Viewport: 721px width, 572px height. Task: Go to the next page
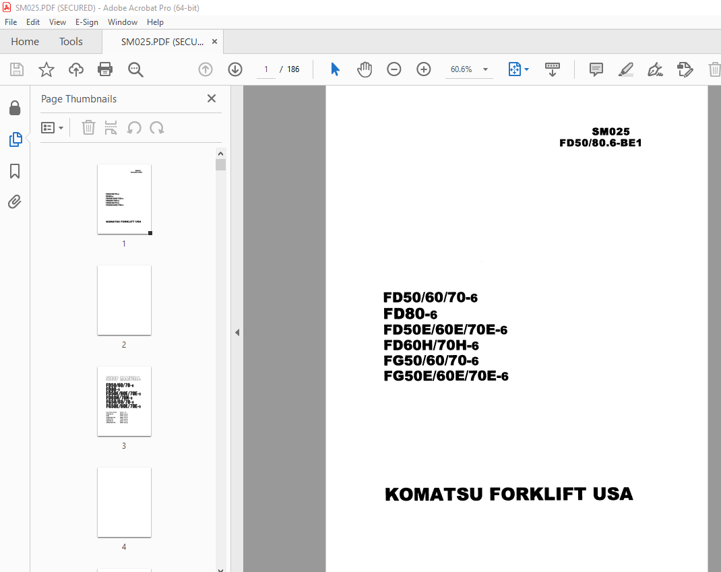235,69
